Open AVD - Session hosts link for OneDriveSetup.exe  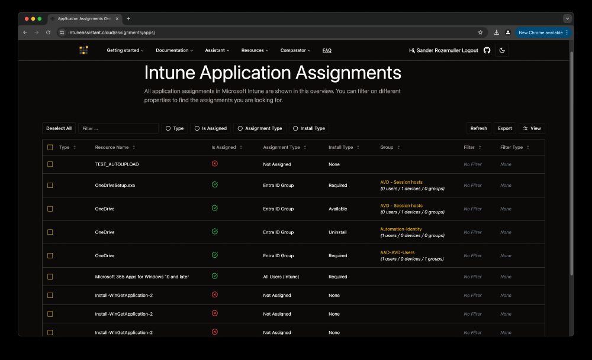tap(401, 182)
